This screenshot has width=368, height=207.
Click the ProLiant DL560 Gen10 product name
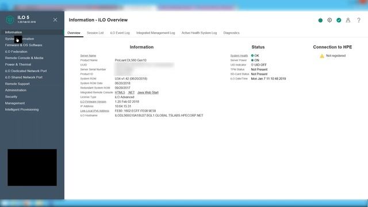pyautogui.click(x=131, y=60)
